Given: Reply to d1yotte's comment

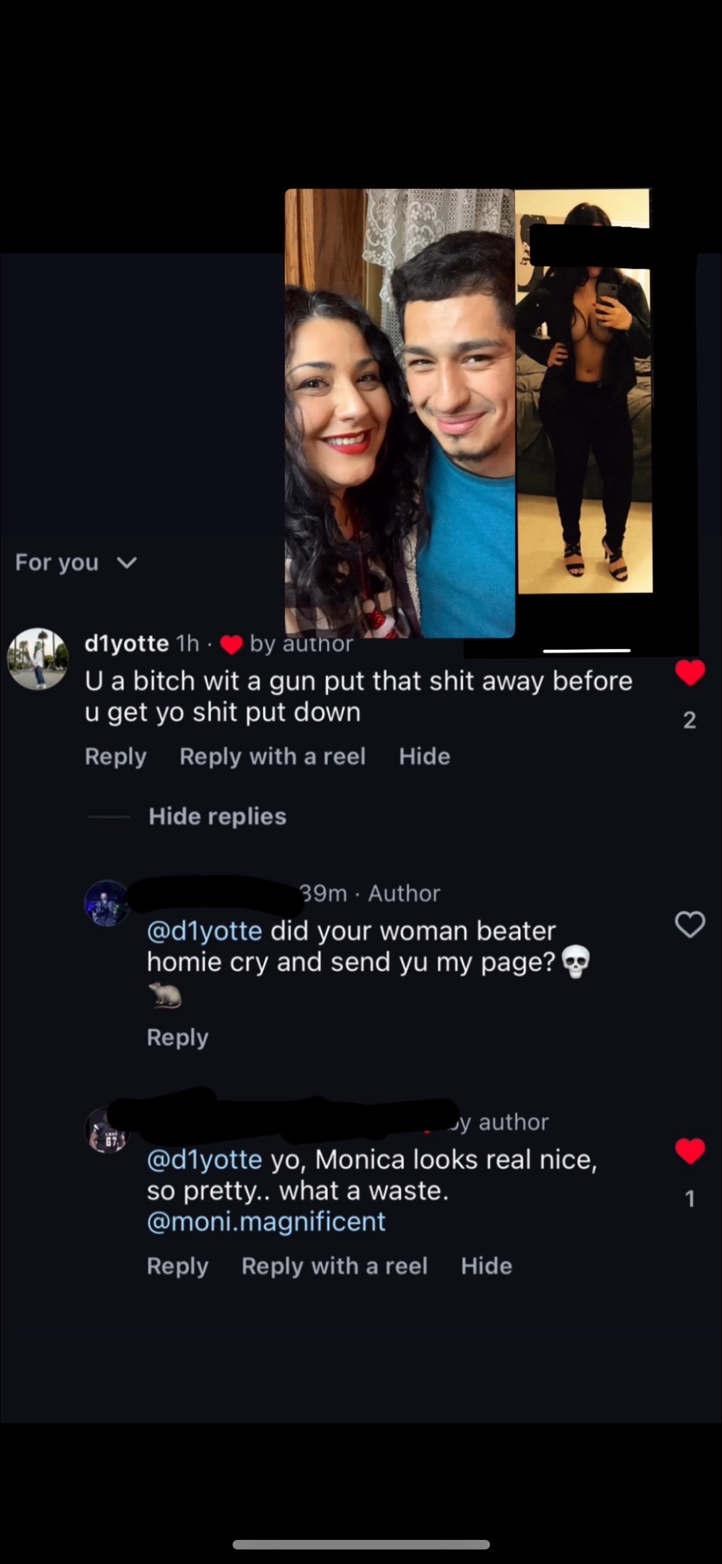Looking at the screenshot, I should pos(115,757).
